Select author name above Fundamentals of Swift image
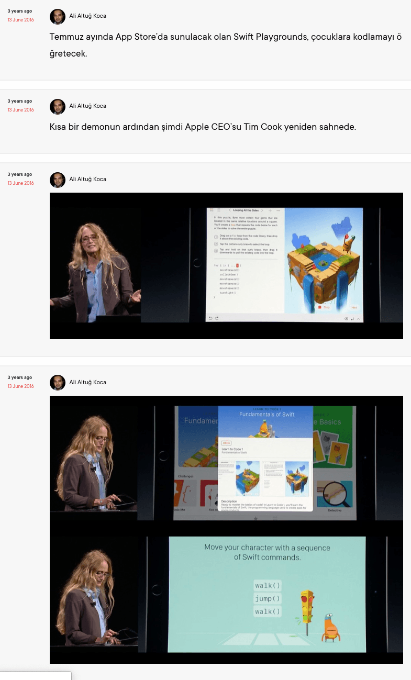The image size is (411, 680). click(x=87, y=383)
